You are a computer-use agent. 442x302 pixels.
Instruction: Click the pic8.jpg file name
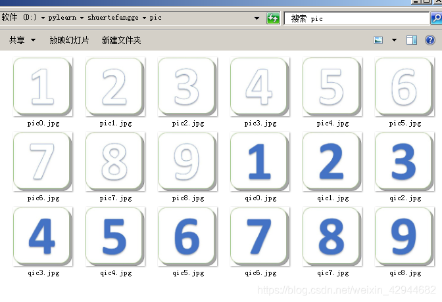pos(188,198)
